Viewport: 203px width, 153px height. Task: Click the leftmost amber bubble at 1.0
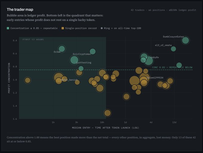(27, 80)
